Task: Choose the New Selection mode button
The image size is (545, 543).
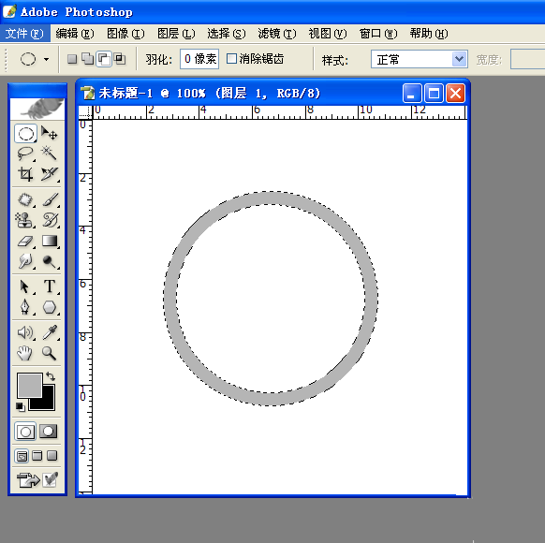Action: [72, 59]
